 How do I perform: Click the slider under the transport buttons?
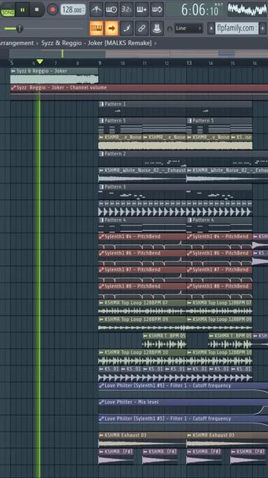43,28
